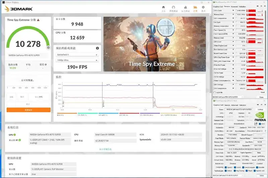This screenshot has width=268, height=178.
Task: Click the BIOS export share icon in GPU-Z
Action: click(x=256, y=124)
